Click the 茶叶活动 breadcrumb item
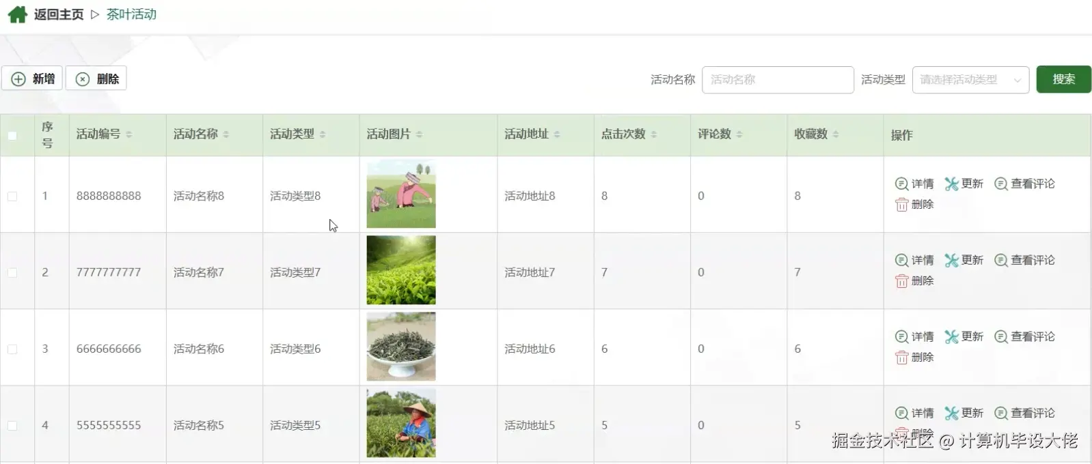The height and width of the screenshot is (464, 1092). click(x=131, y=14)
